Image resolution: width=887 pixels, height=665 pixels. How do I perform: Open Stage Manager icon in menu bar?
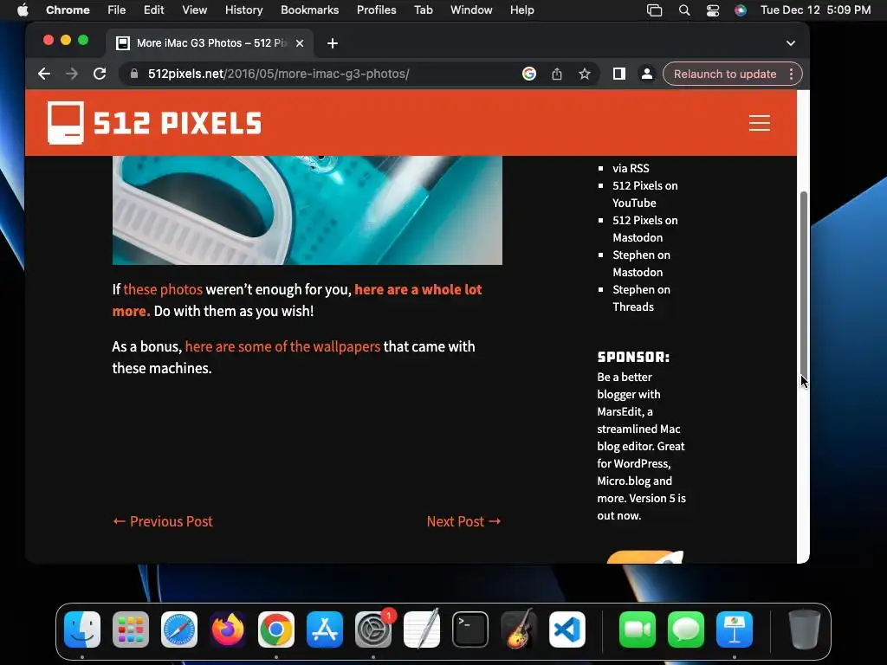(x=655, y=10)
